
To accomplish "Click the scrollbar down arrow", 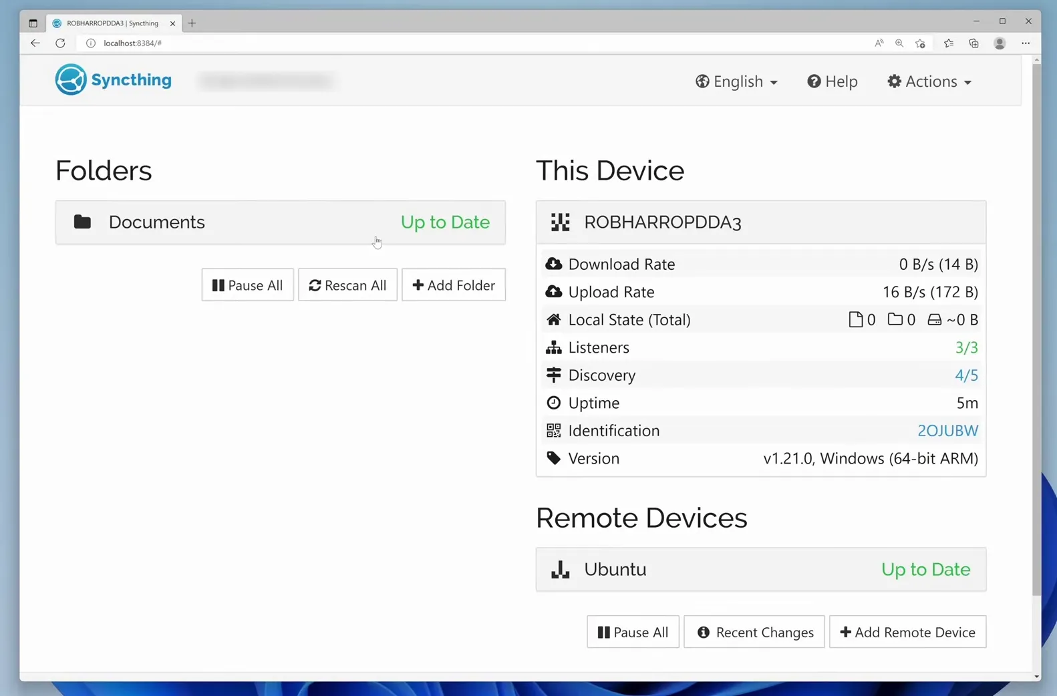I will click(x=1036, y=676).
